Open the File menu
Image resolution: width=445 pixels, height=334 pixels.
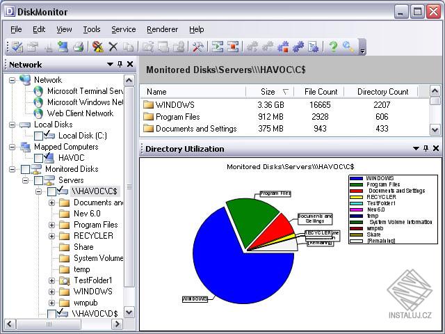pyautogui.click(x=16, y=29)
